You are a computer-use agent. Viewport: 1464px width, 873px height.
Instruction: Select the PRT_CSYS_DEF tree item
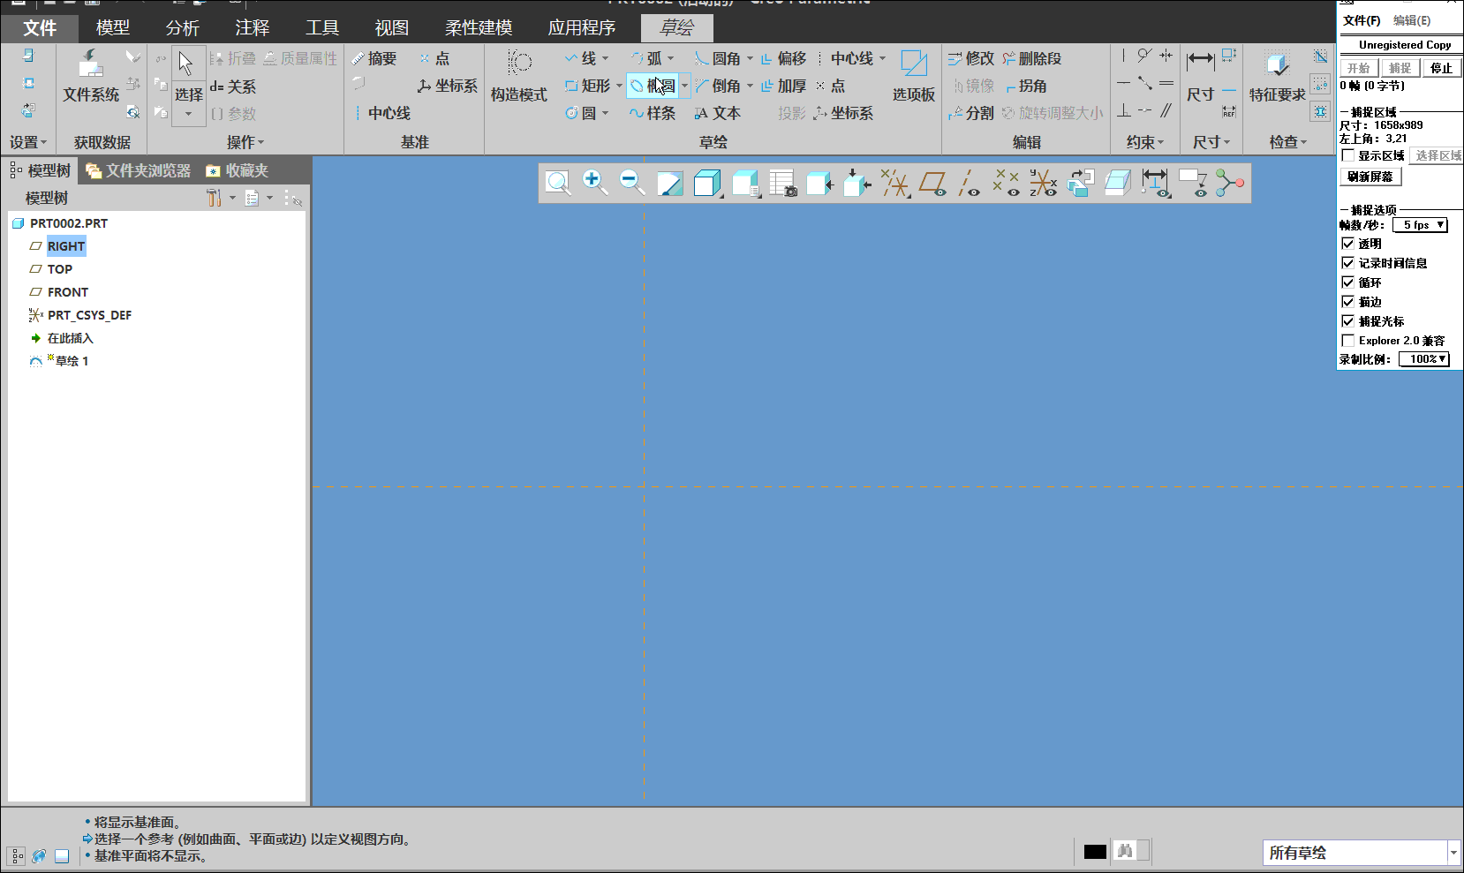coord(89,315)
